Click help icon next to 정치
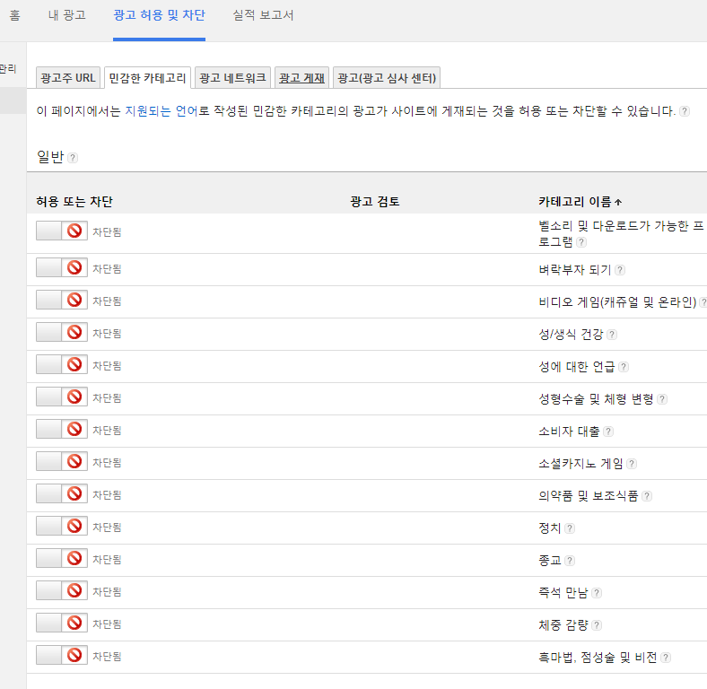Image resolution: width=707 pixels, height=689 pixels. tap(570, 528)
